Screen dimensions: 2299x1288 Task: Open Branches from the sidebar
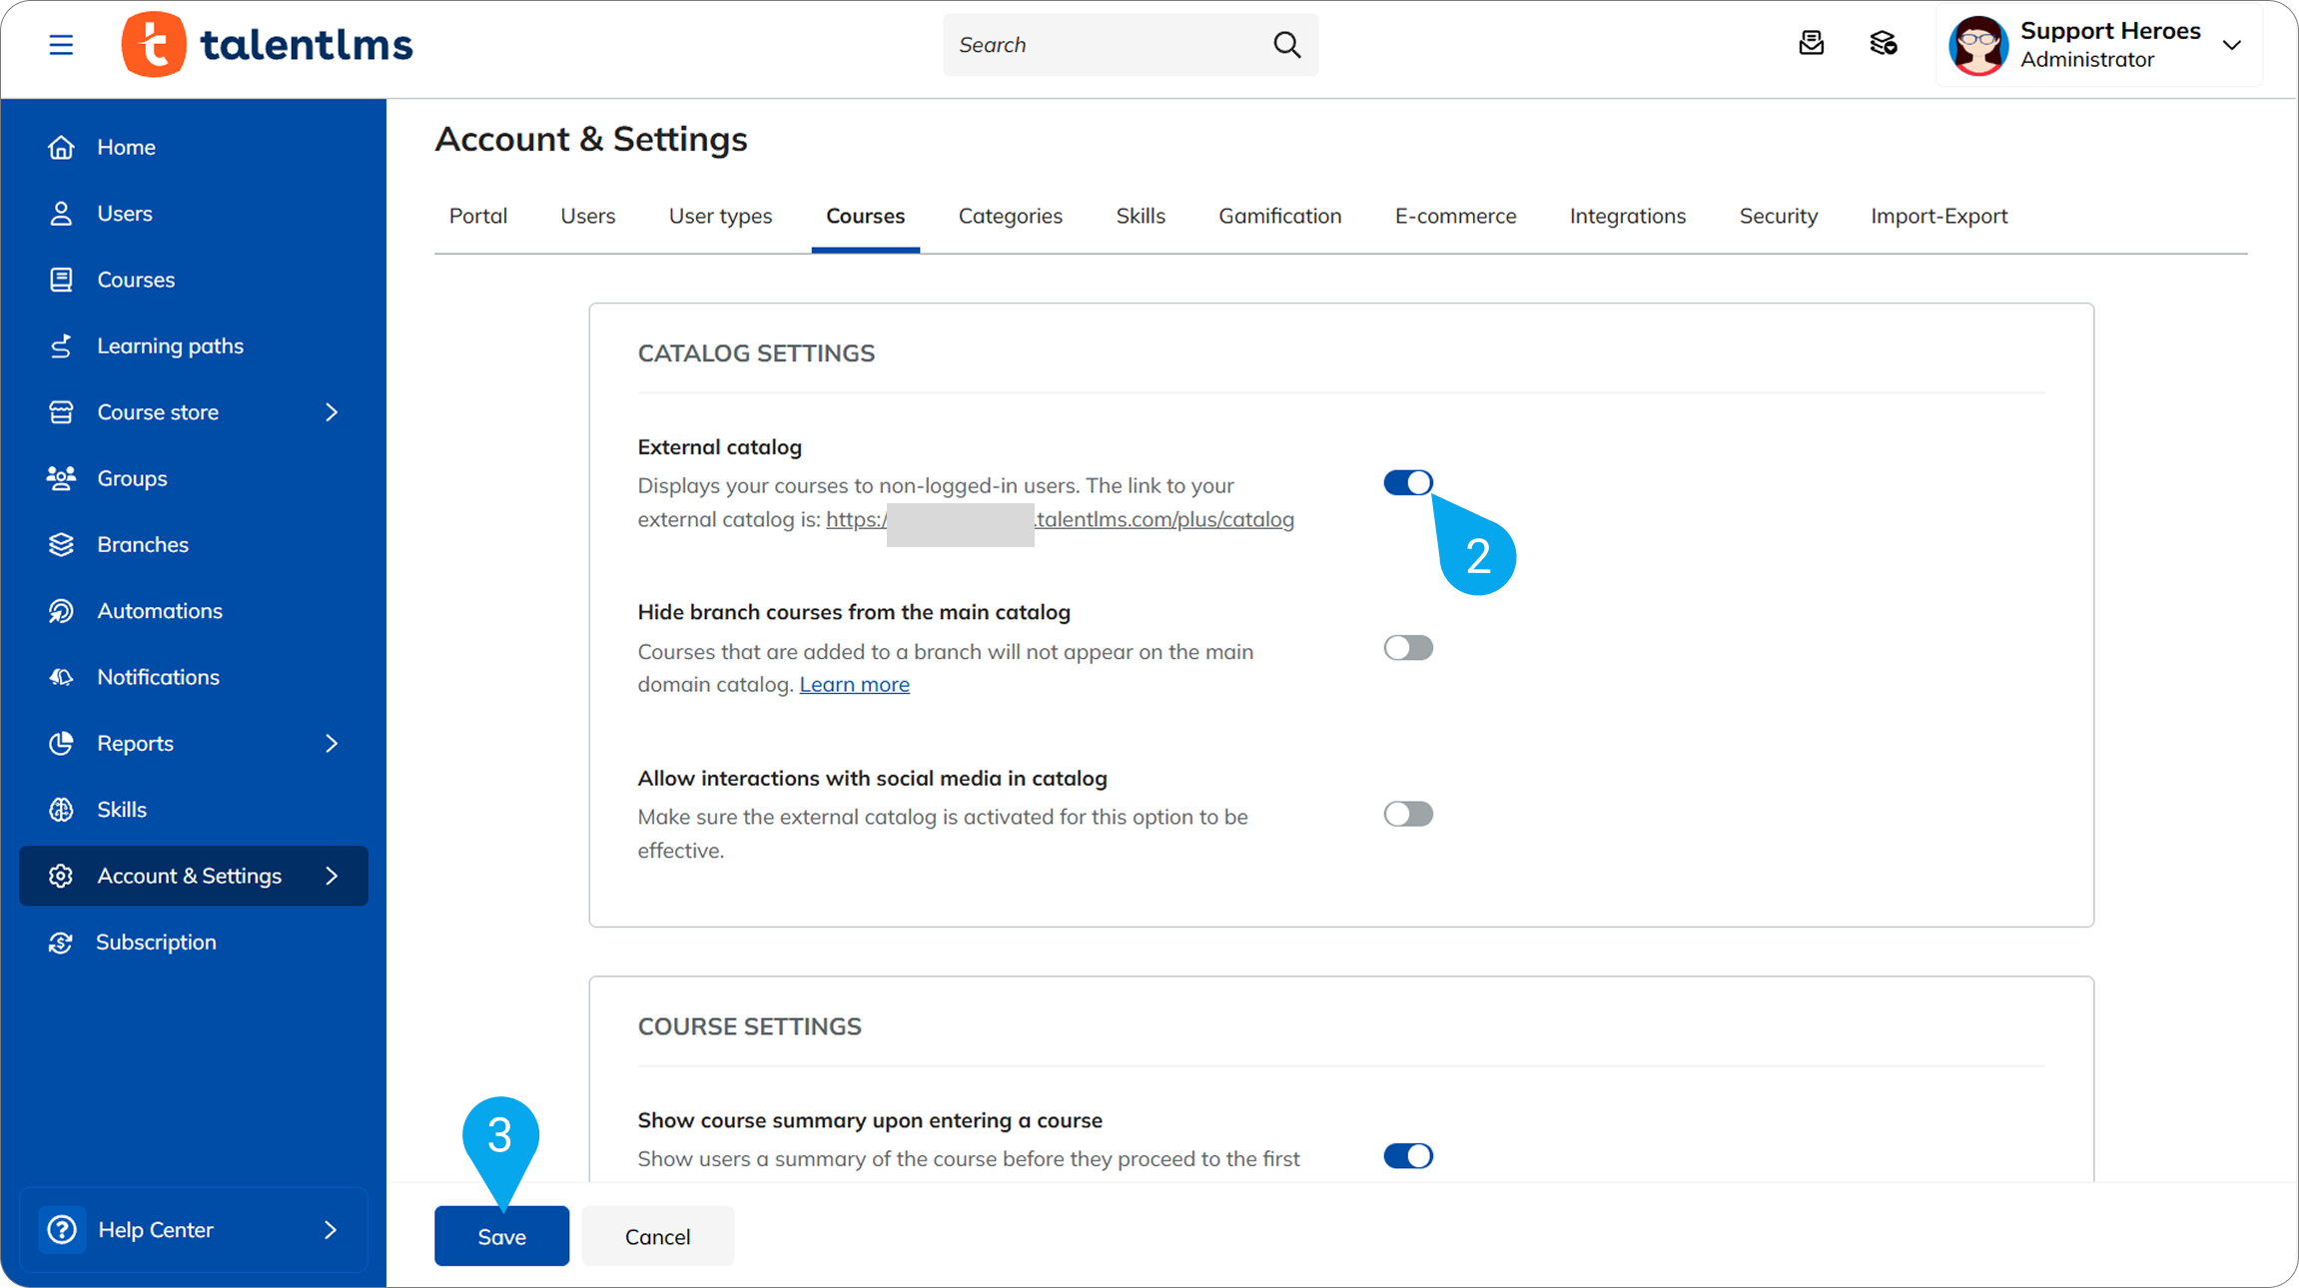142,544
